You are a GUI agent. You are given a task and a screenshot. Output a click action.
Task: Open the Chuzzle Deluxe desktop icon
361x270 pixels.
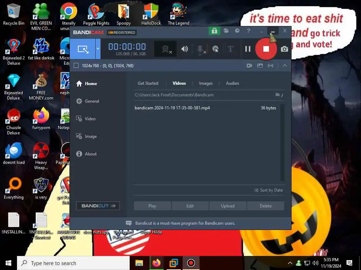click(14, 122)
